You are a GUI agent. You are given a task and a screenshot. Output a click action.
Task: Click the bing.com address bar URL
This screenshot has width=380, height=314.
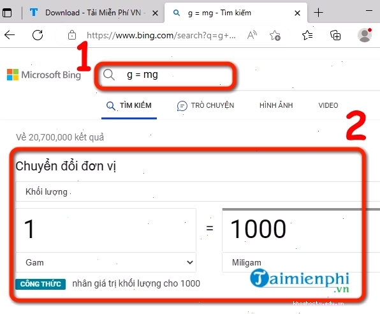161,36
